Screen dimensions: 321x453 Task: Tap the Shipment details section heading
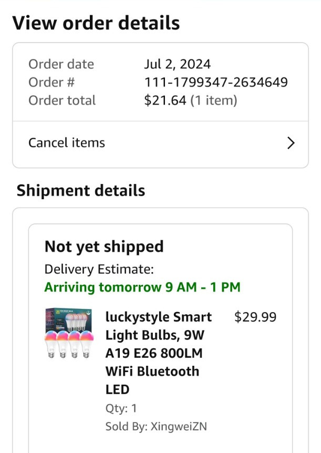tap(81, 190)
